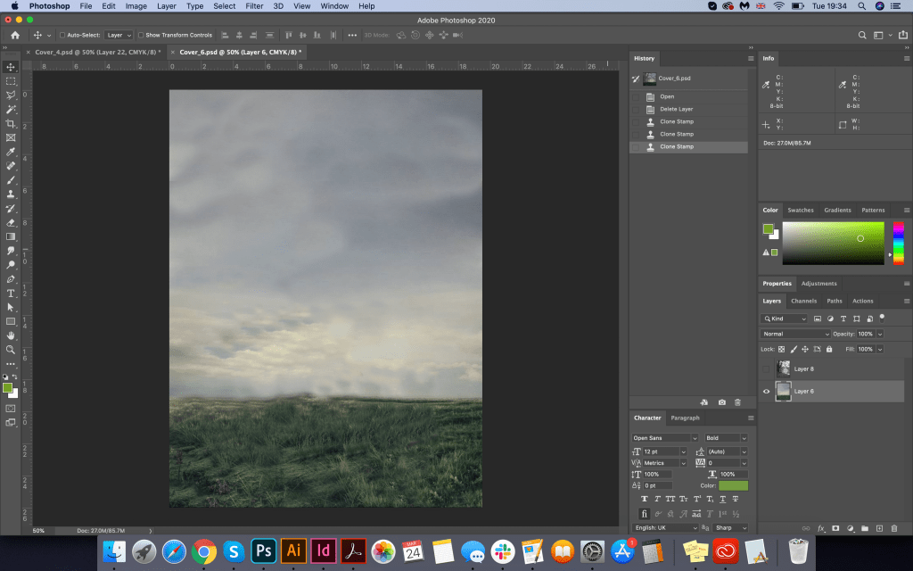Pick the Eraser tool

pyautogui.click(x=11, y=222)
